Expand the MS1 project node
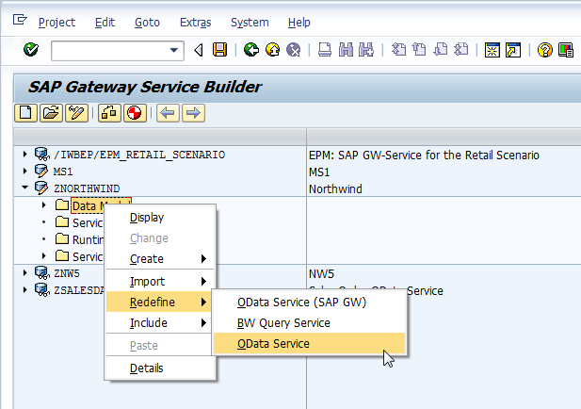581x409 pixels. [x=24, y=171]
